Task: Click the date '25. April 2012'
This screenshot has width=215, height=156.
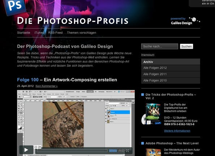Action: [25, 86]
